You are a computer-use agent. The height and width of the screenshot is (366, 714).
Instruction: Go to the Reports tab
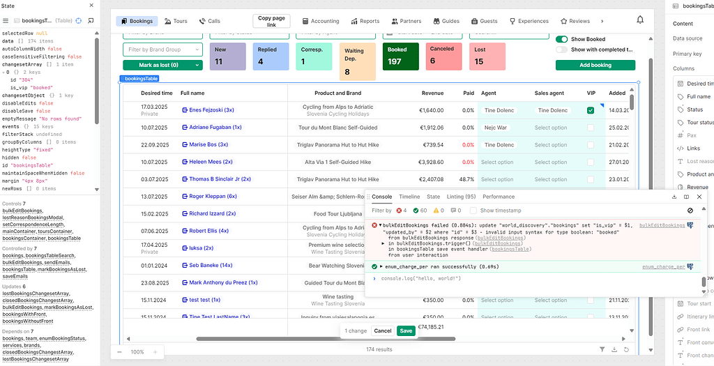(365, 21)
